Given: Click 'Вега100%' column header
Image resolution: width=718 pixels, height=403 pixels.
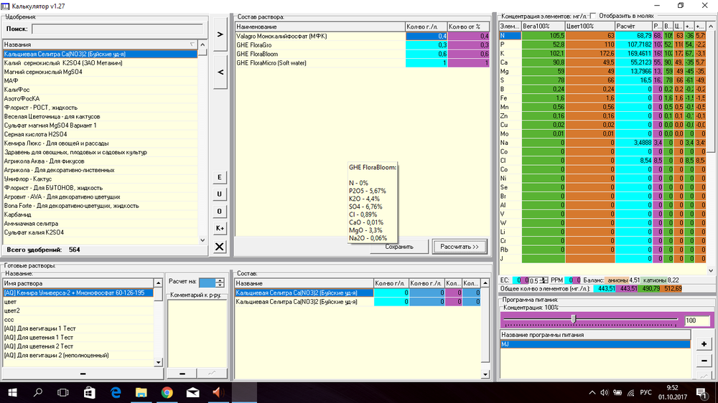Looking at the screenshot, I should point(543,27).
